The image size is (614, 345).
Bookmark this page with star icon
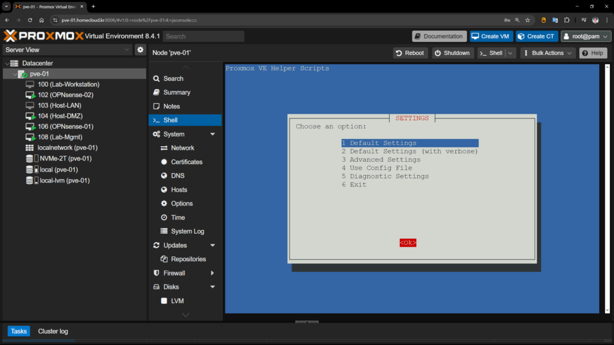click(526, 20)
